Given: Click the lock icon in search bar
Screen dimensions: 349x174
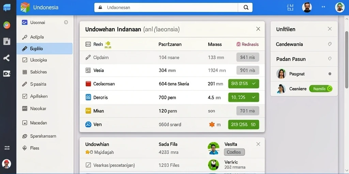Looking at the screenshot, I should point(100,7).
